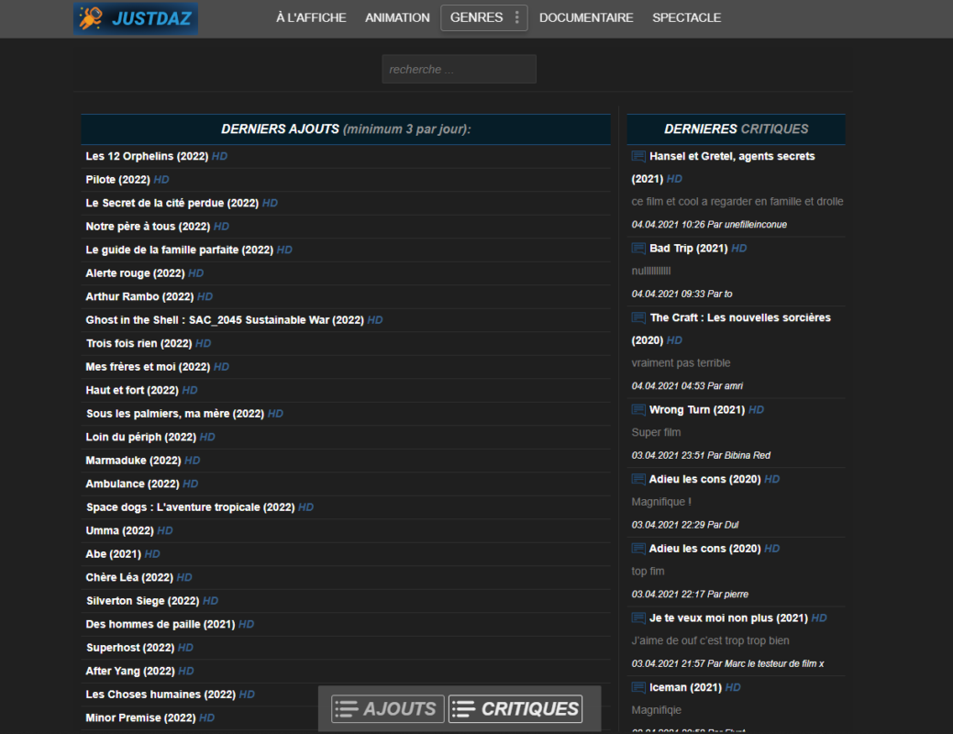Click '03.04.2021 23:51 Par Bibina Red' timestamp
Viewport: 953px width, 734px height.
point(700,455)
